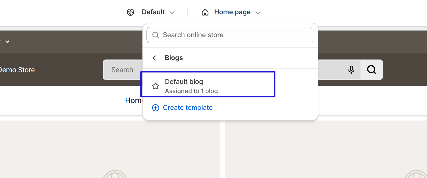
Task: Open the Default dropdown chevron
Action: (x=172, y=12)
